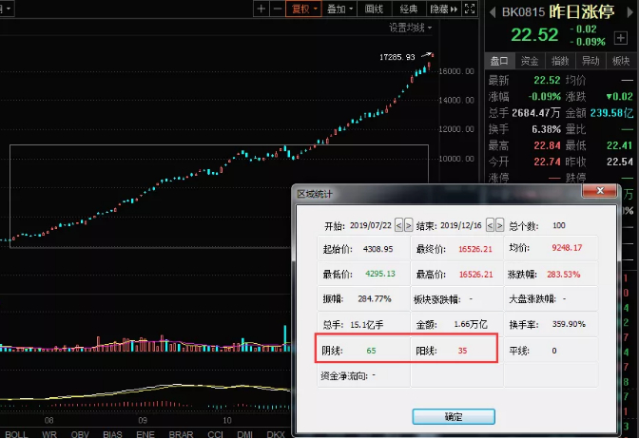Switch to 板块 tab
Image resolution: width=639 pixels, height=439 pixels.
pos(621,61)
